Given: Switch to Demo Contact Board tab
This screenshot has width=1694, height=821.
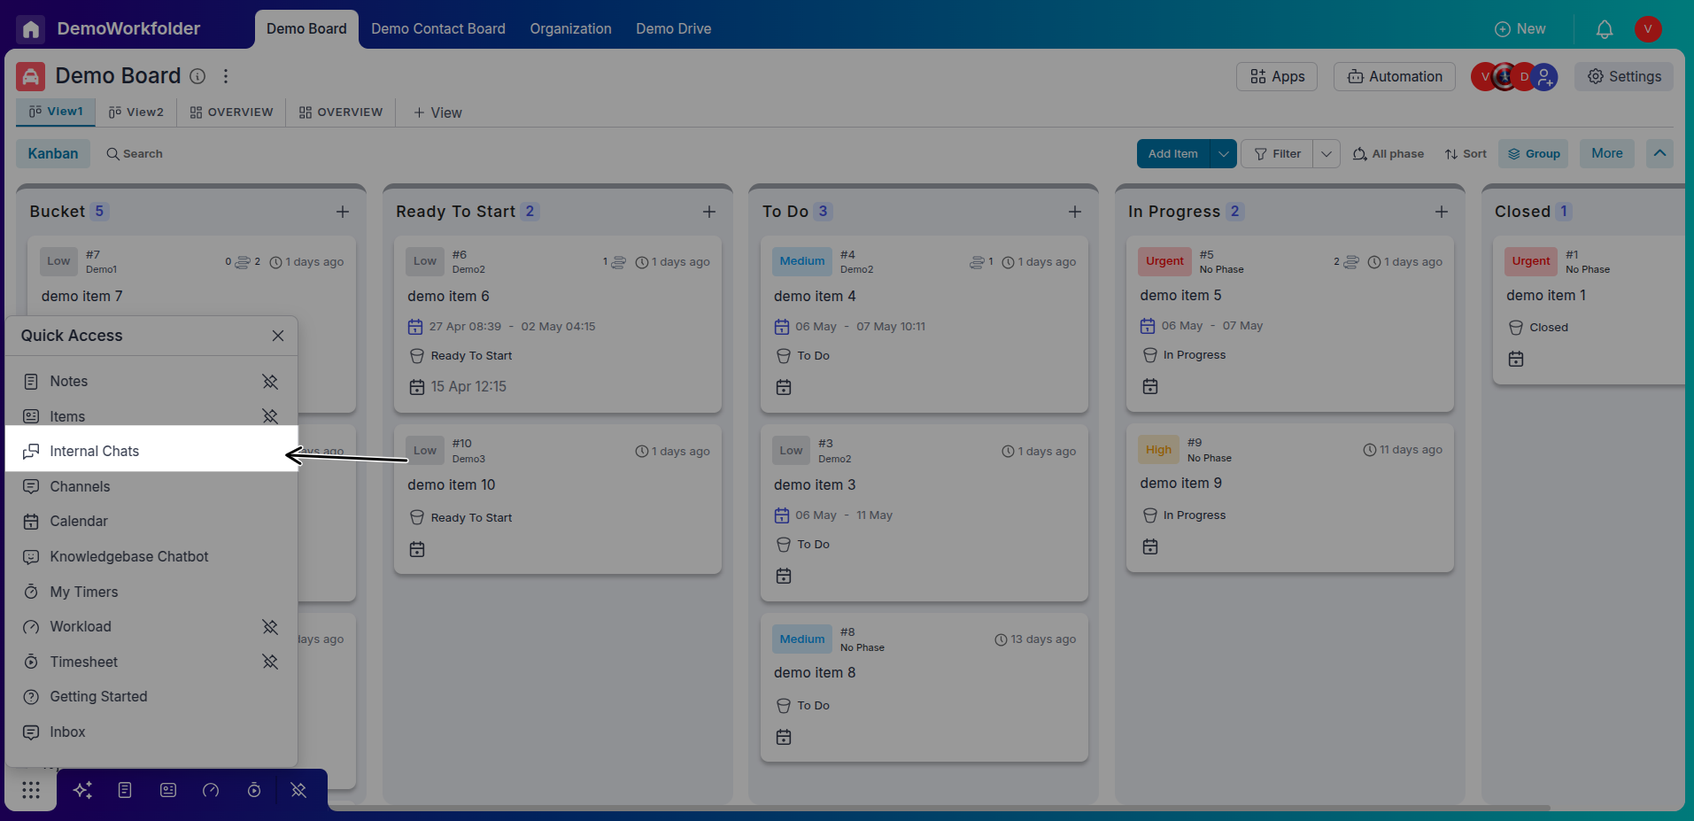Looking at the screenshot, I should (438, 29).
